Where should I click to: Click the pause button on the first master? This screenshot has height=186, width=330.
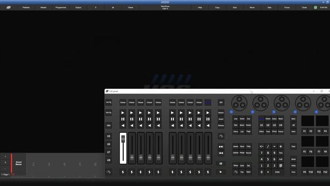click(123, 119)
